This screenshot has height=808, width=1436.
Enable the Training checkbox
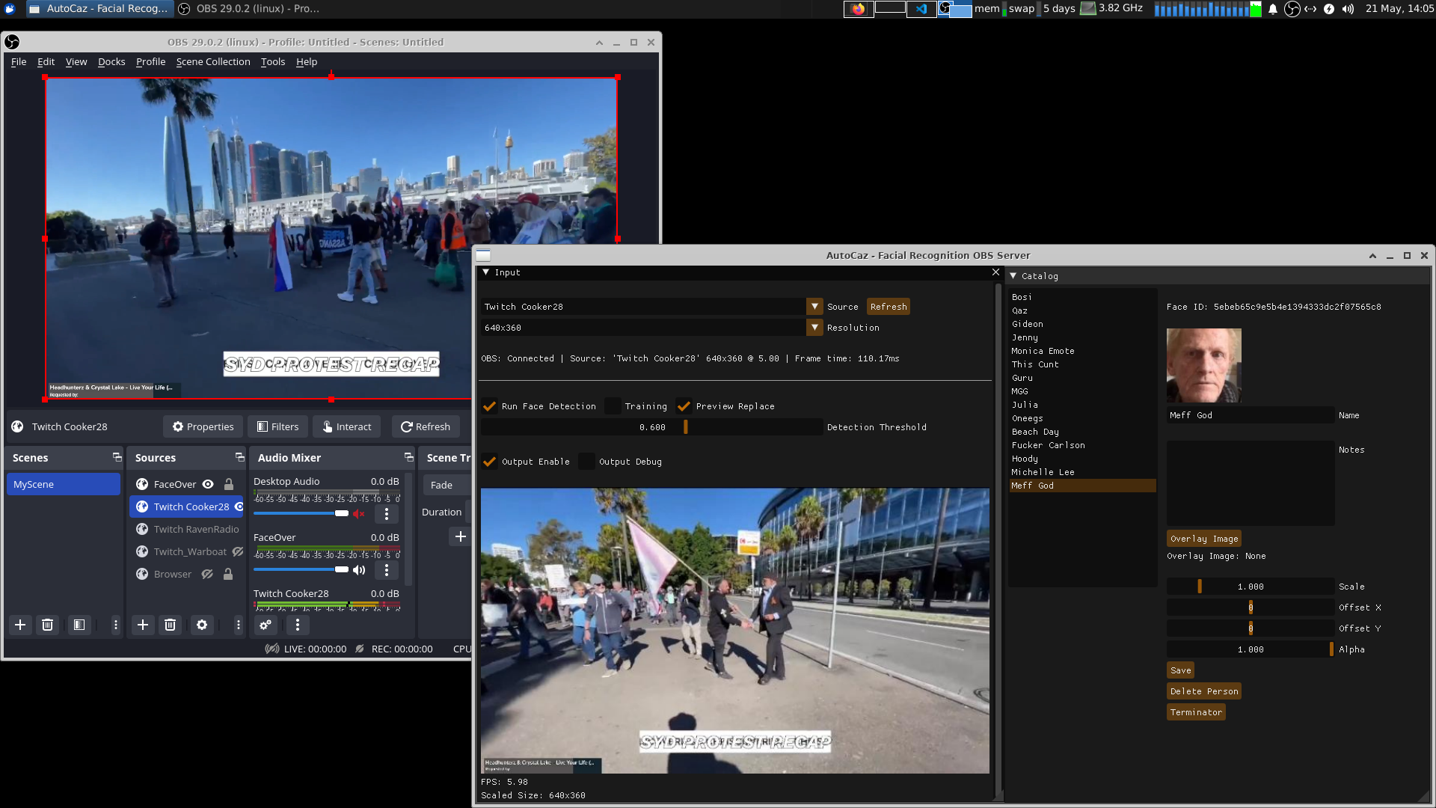pos(613,406)
